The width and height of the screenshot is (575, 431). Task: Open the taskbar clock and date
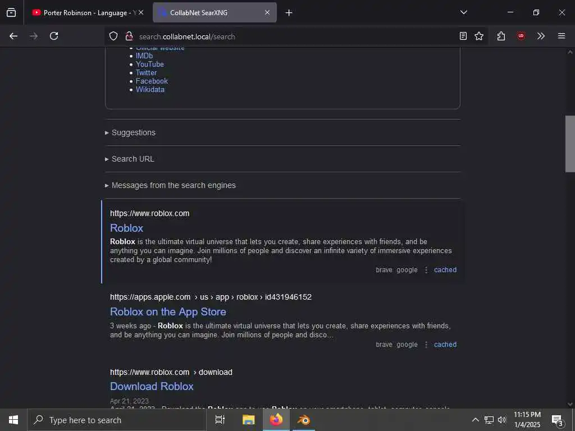pos(527,420)
